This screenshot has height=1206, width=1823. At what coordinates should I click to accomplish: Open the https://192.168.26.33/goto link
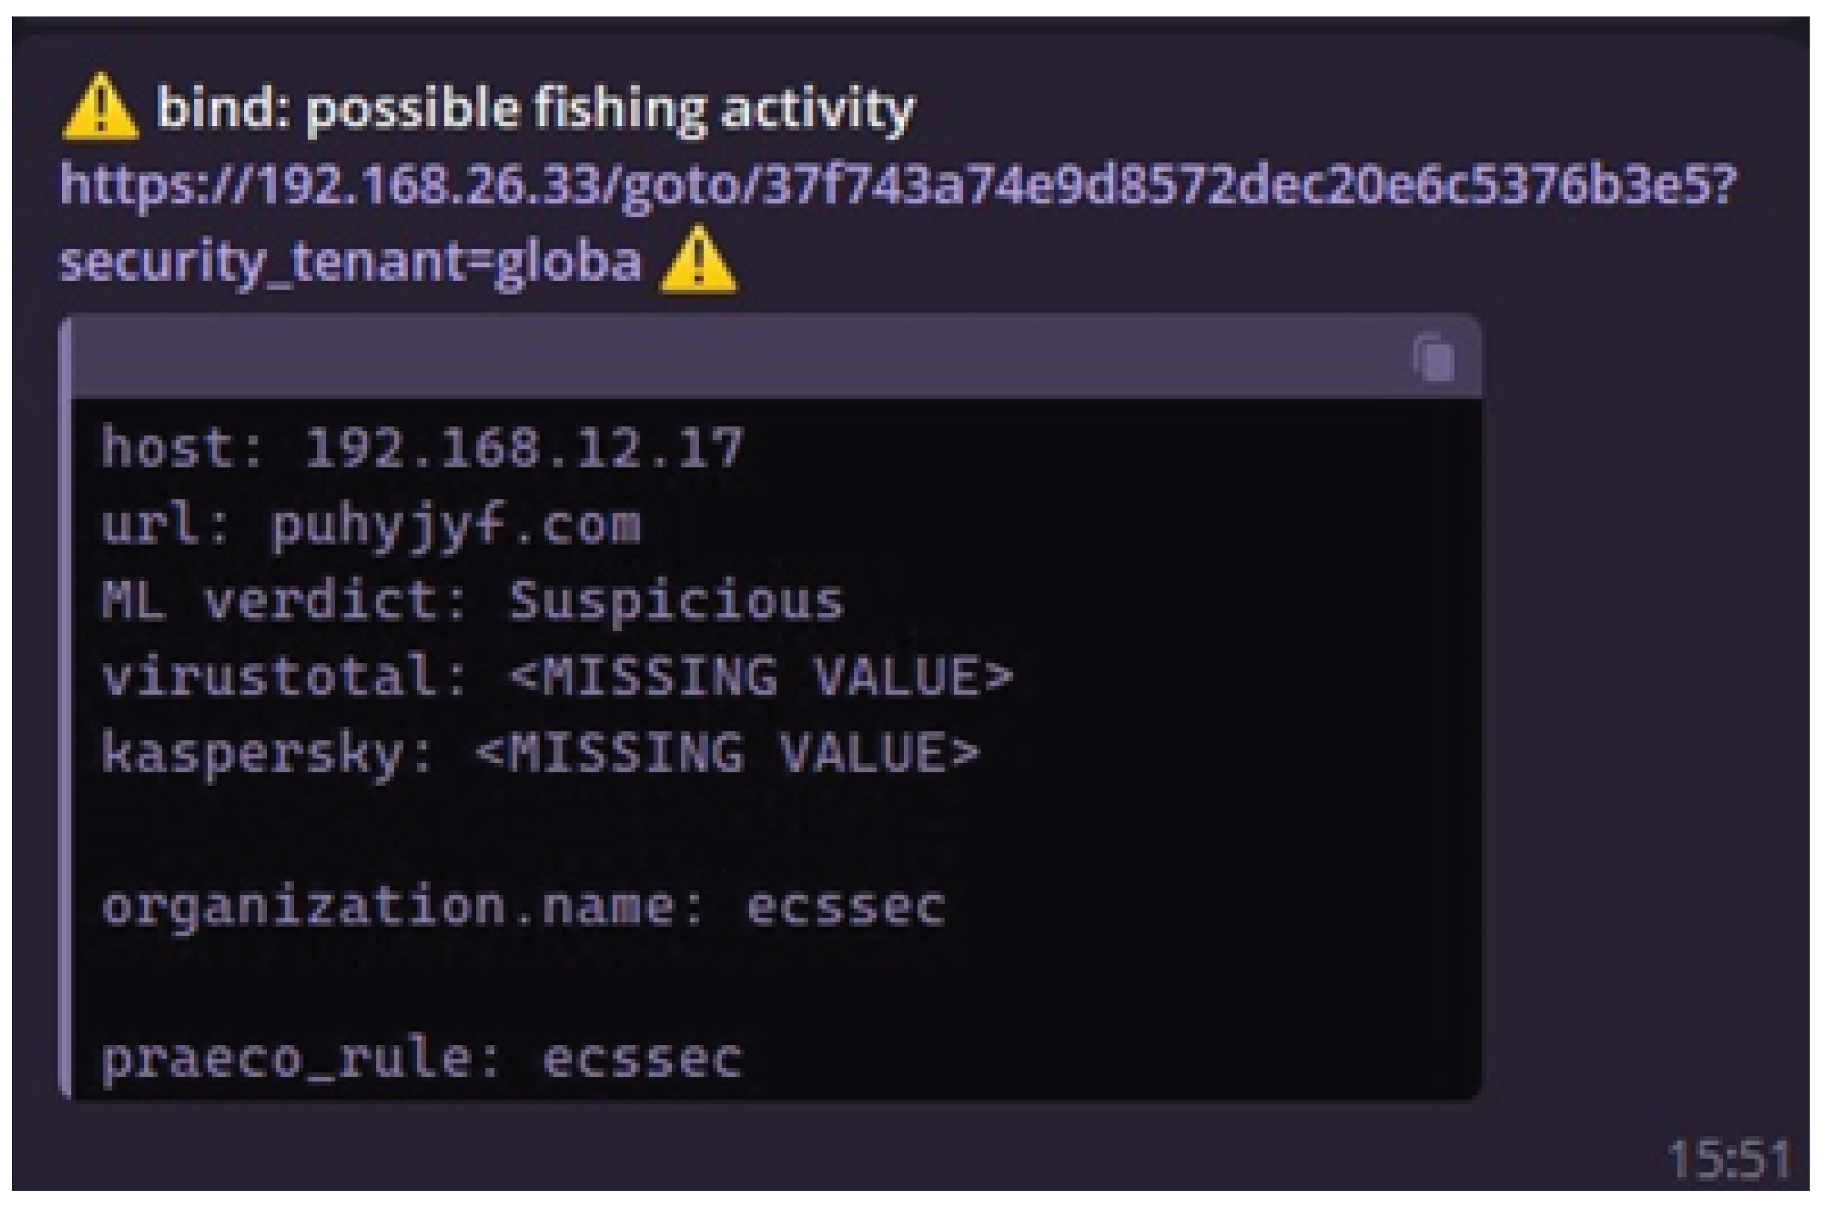tap(897, 184)
